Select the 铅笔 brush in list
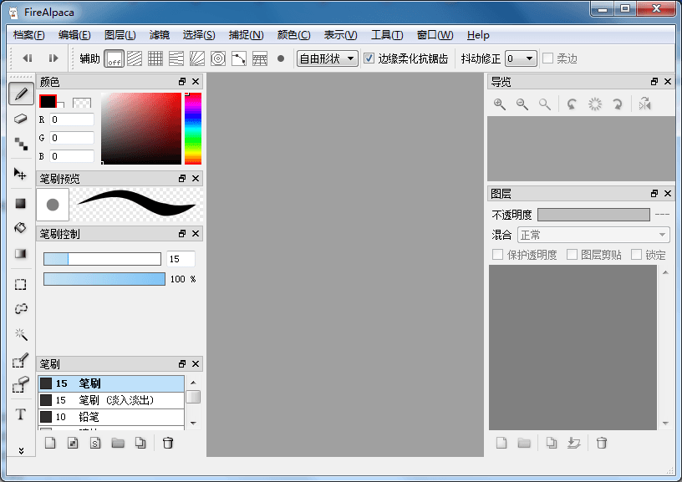The height and width of the screenshot is (482, 682). point(111,417)
